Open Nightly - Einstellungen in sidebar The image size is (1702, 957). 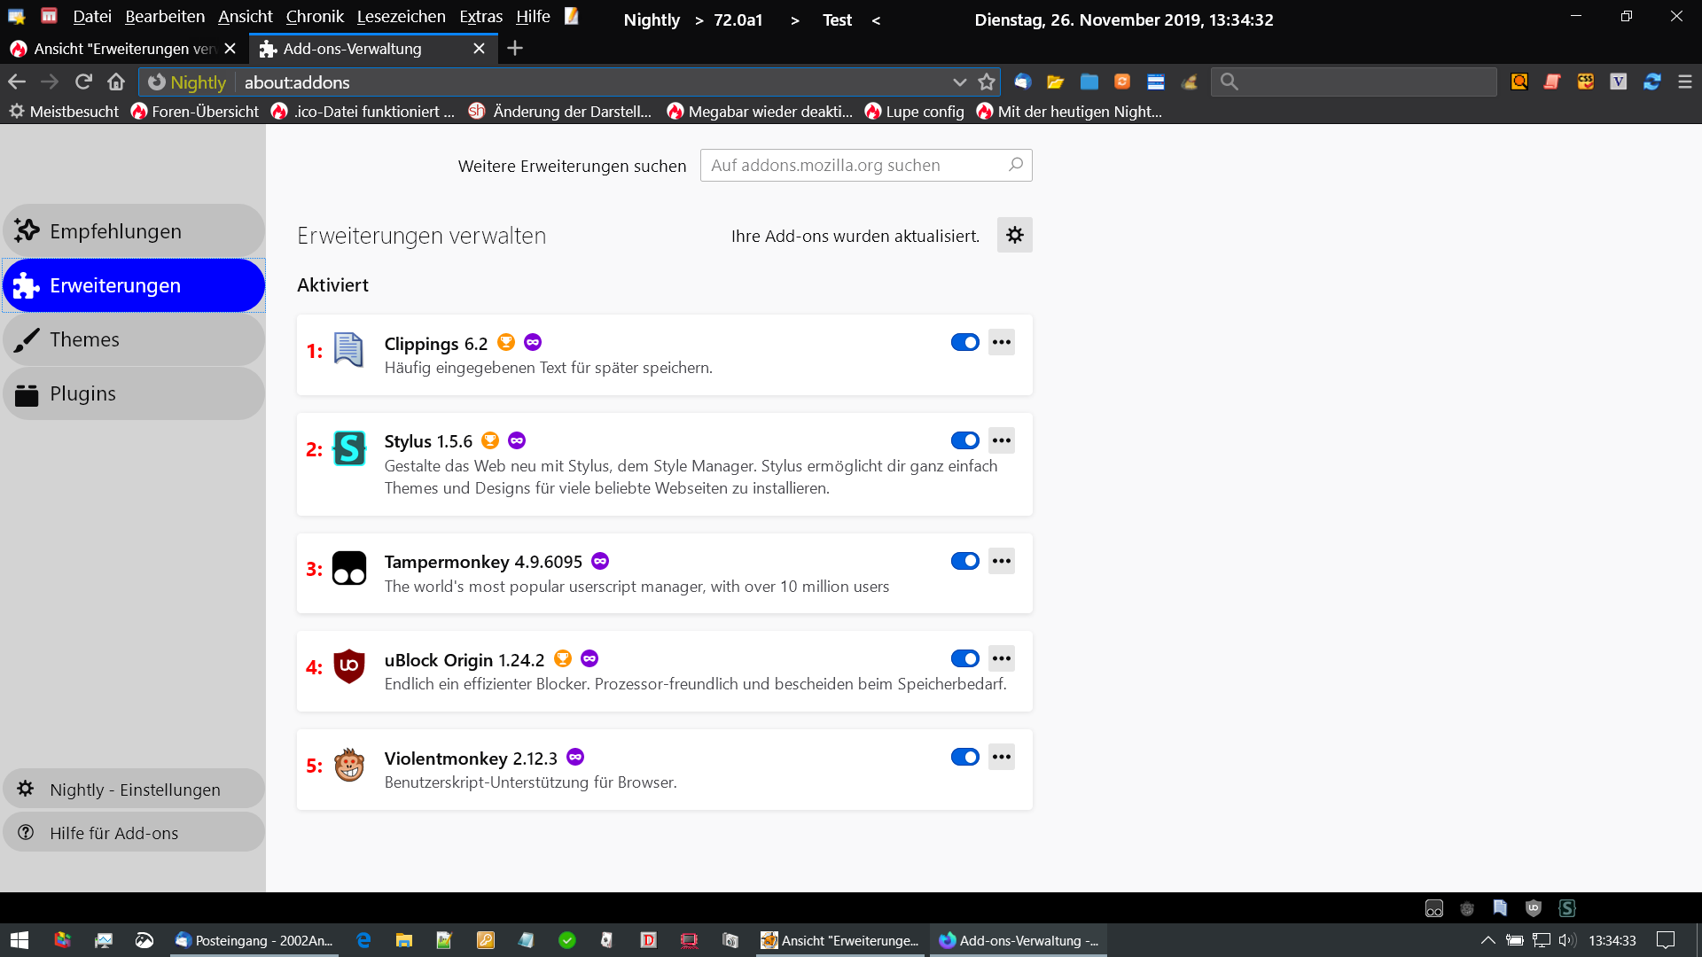click(x=134, y=789)
